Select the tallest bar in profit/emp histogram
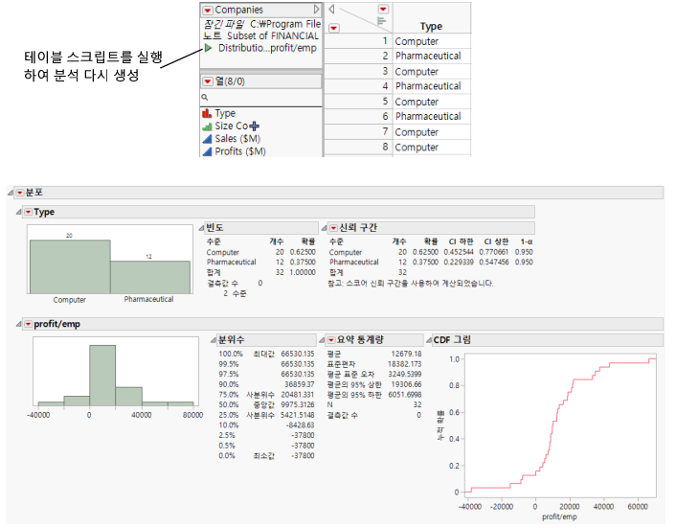 (102, 376)
